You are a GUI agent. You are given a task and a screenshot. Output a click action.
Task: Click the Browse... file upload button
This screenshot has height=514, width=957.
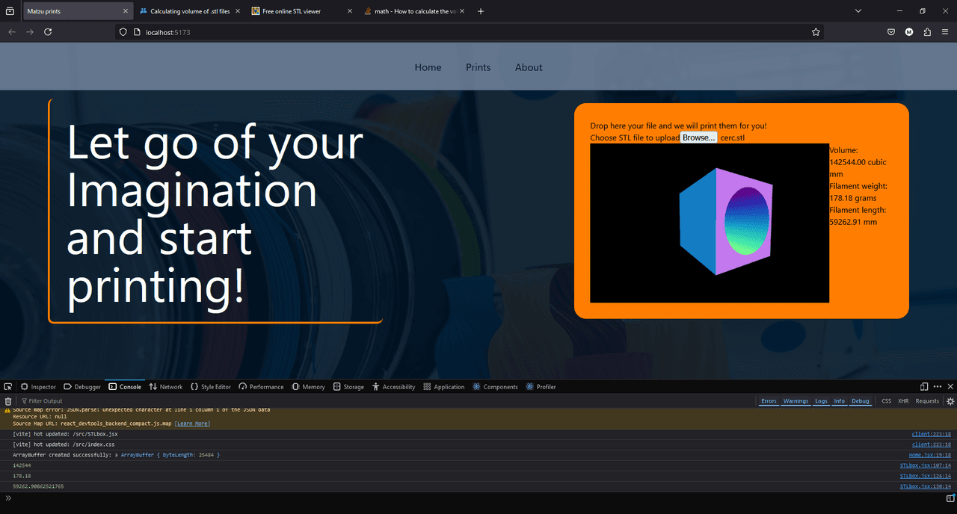(x=699, y=137)
